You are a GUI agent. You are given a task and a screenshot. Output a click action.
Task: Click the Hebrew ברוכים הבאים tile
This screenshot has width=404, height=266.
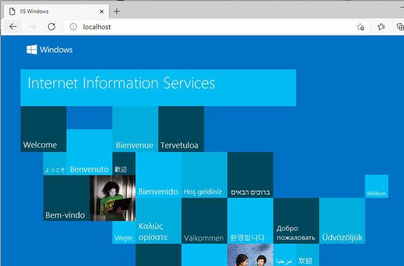tap(250, 175)
